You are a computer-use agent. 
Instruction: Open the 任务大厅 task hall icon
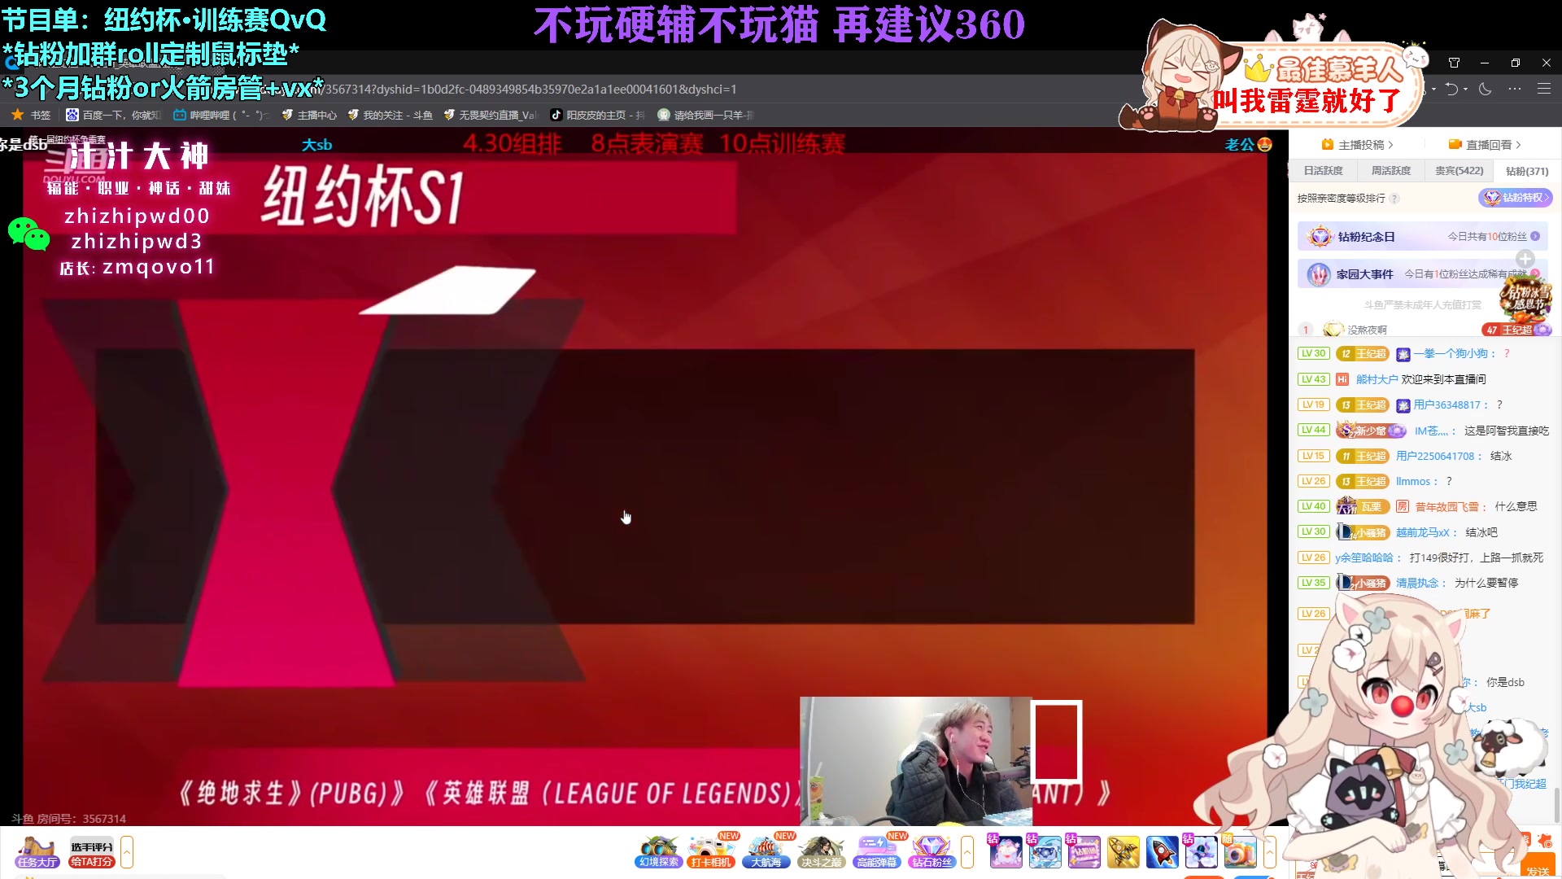point(37,852)
